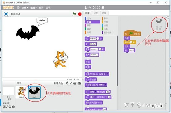This screenshot has height=113, width=171.
Task: Select the 更多积木 block category
Action: click(109, 33)
